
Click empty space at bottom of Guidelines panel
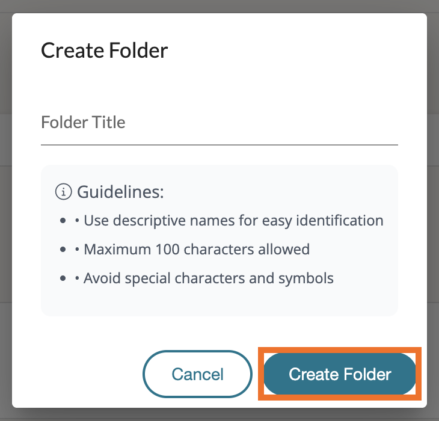(x=219, y=303)
